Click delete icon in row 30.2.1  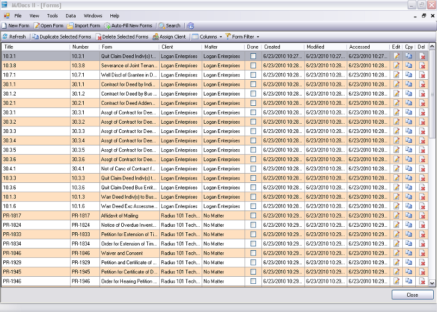click(x=422, y=103)
